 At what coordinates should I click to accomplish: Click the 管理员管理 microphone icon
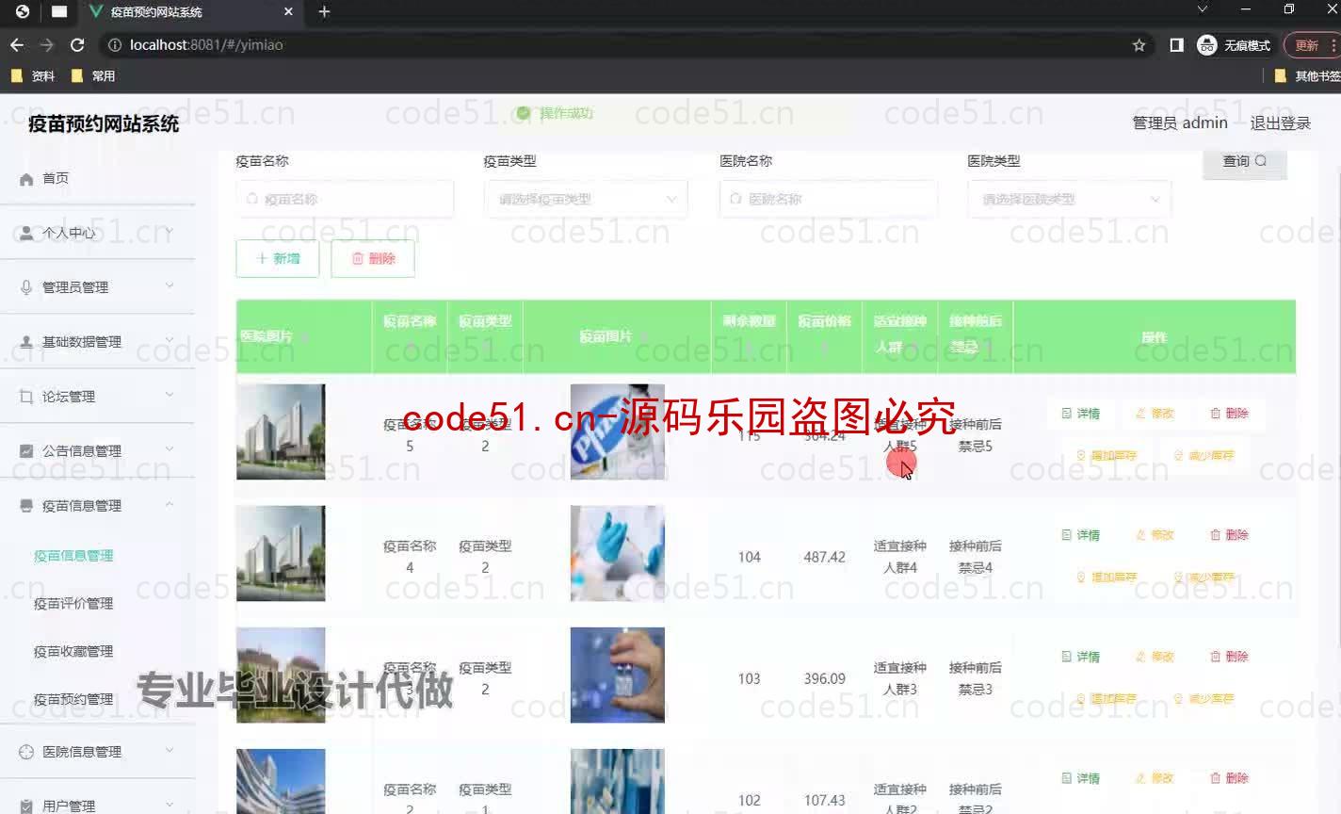(26, 287)
